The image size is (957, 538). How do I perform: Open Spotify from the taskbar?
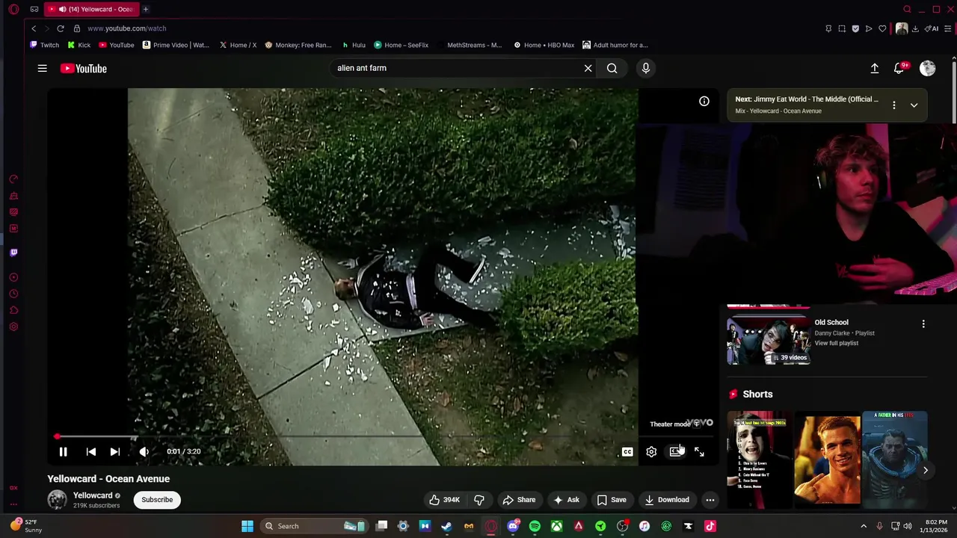pyautogui.click(x=535, y=526)
